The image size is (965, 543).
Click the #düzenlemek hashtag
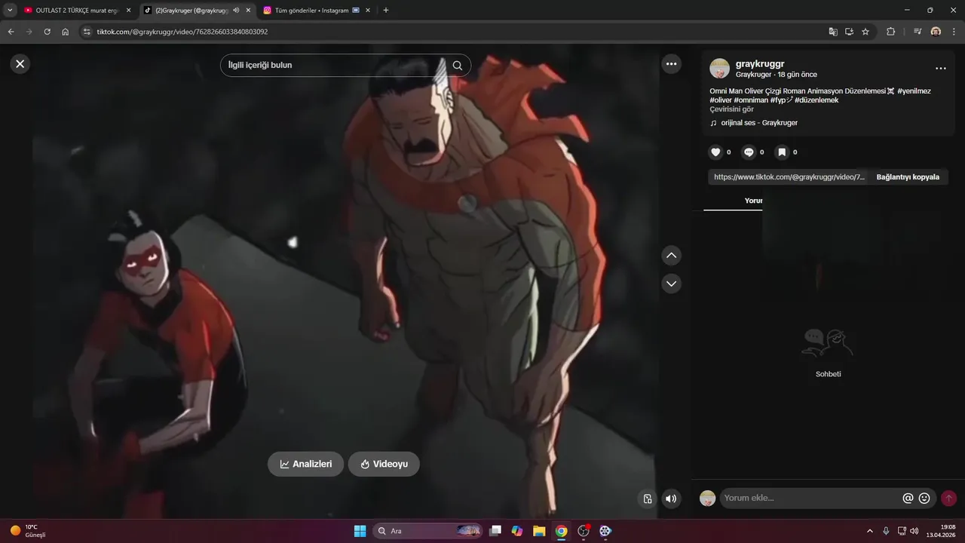(x=816, y=100)
